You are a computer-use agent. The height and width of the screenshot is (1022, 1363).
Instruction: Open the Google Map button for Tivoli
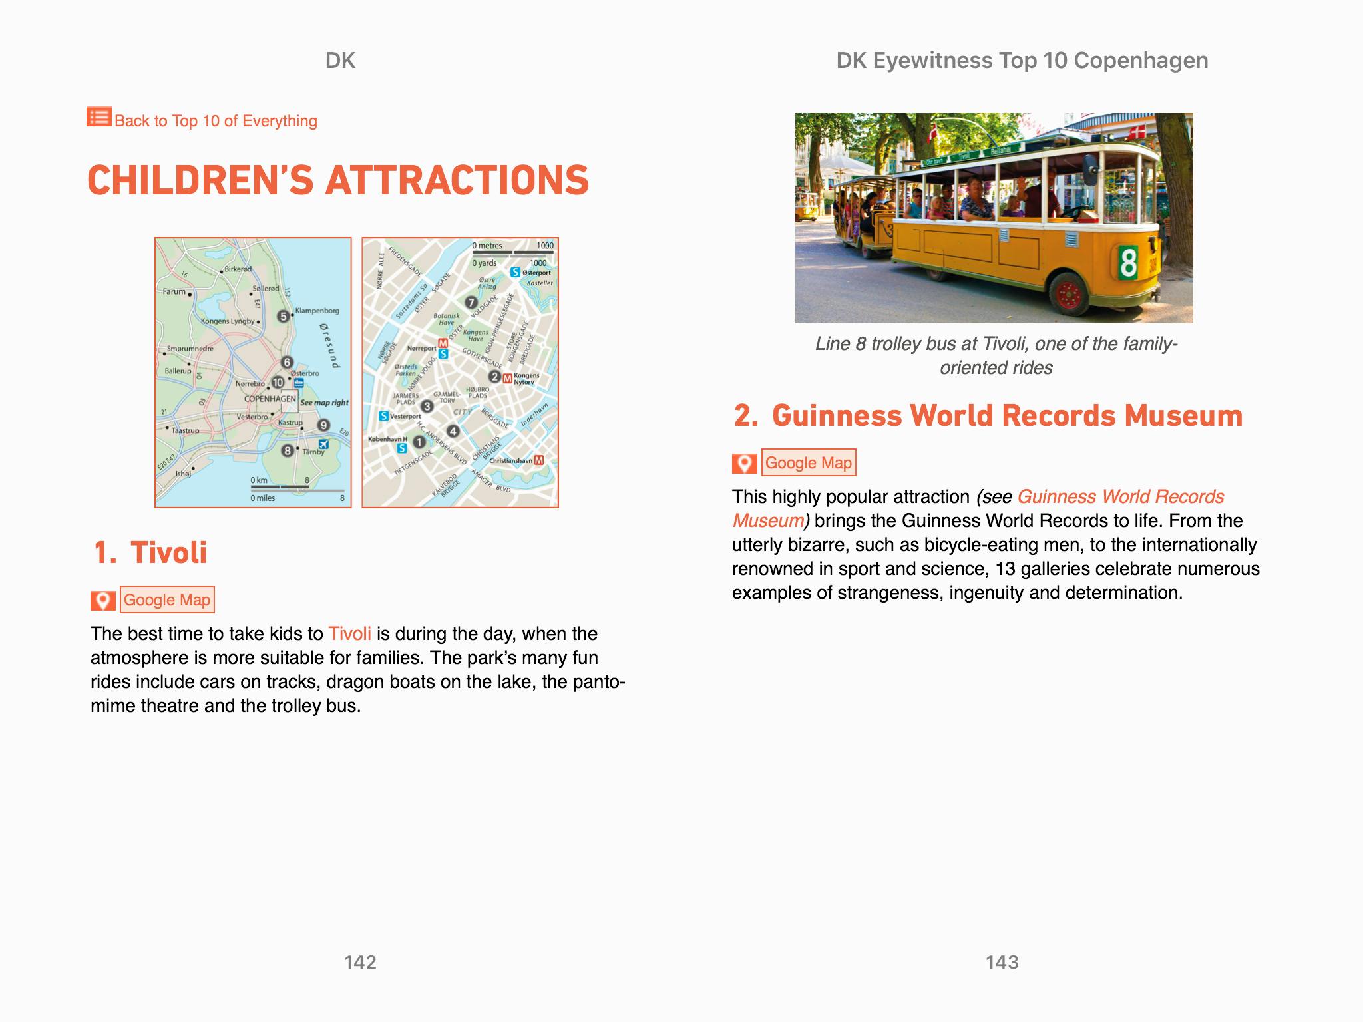(167, 600)
